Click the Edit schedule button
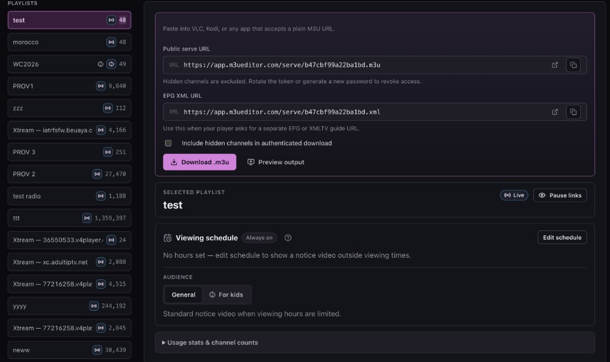The image size is (610, 362). 562,238
